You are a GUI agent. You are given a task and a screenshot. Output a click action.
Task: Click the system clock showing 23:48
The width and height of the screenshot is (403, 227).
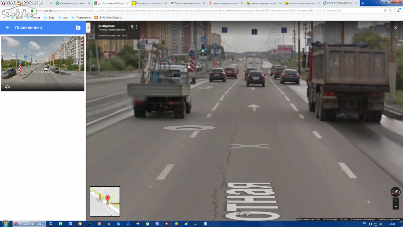click(x=392, y=224)
